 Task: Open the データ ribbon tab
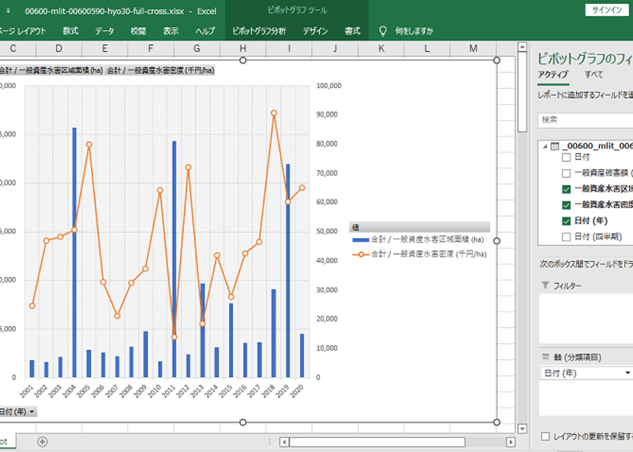tap(105, 31)
